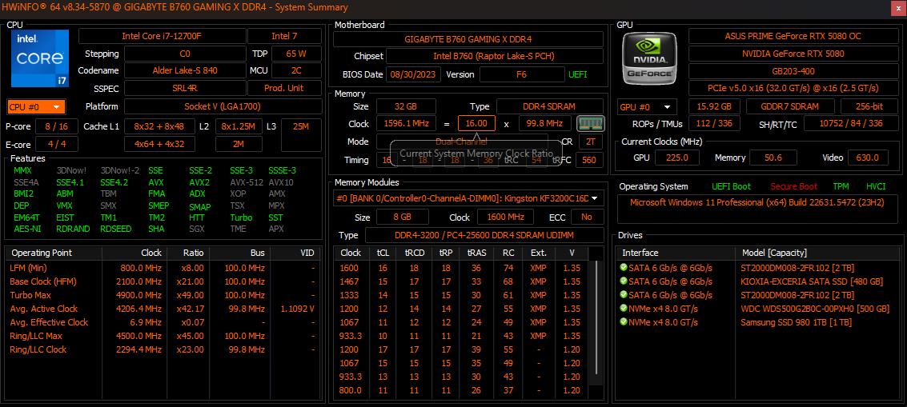The width and height of the screenshot is (907, 407).
Task: Click the memory clock 1596.1 MHz field
Action: (x=406, y=124)
